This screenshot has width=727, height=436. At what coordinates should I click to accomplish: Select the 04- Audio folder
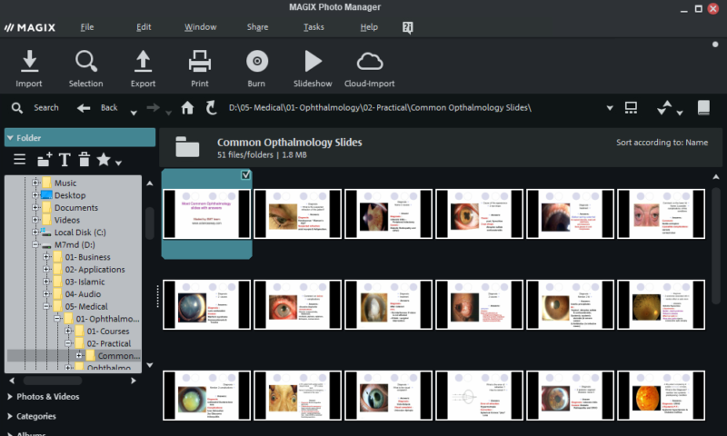[x=83, y=294]
